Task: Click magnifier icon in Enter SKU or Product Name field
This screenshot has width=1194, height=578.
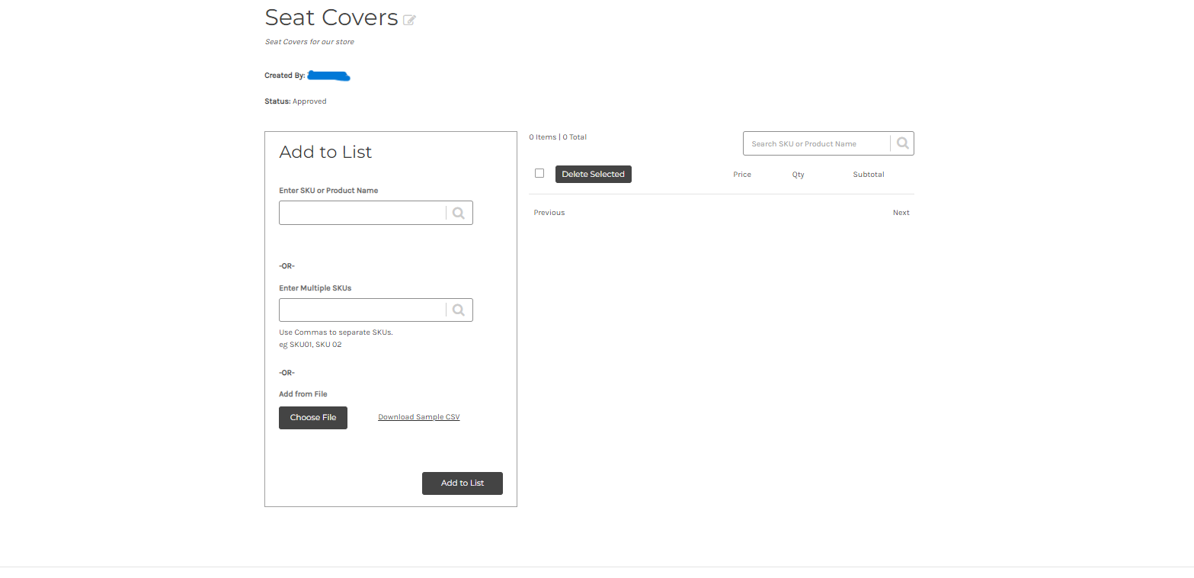Action: 458,214
